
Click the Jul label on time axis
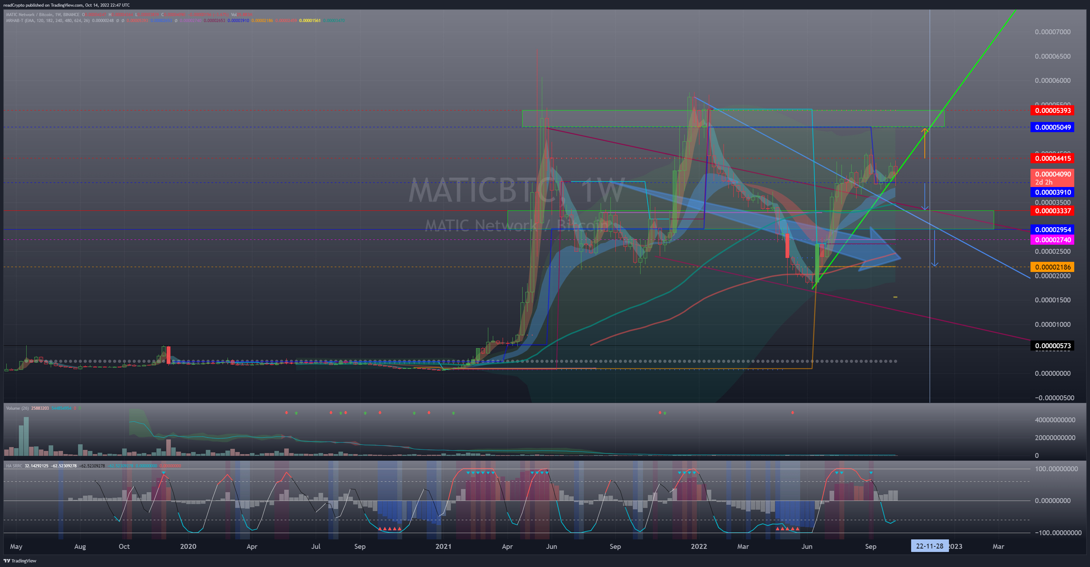tap(316, 546)
